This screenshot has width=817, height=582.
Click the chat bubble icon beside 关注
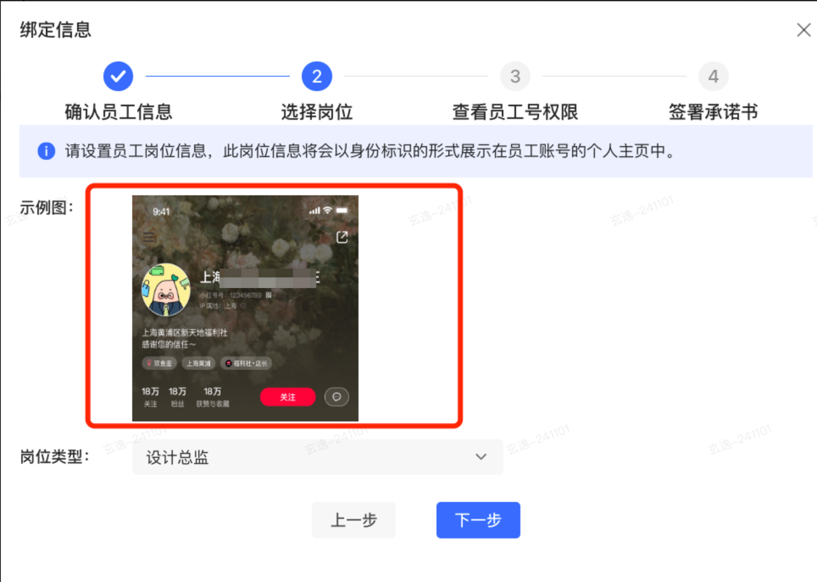[x=336, y=397]
